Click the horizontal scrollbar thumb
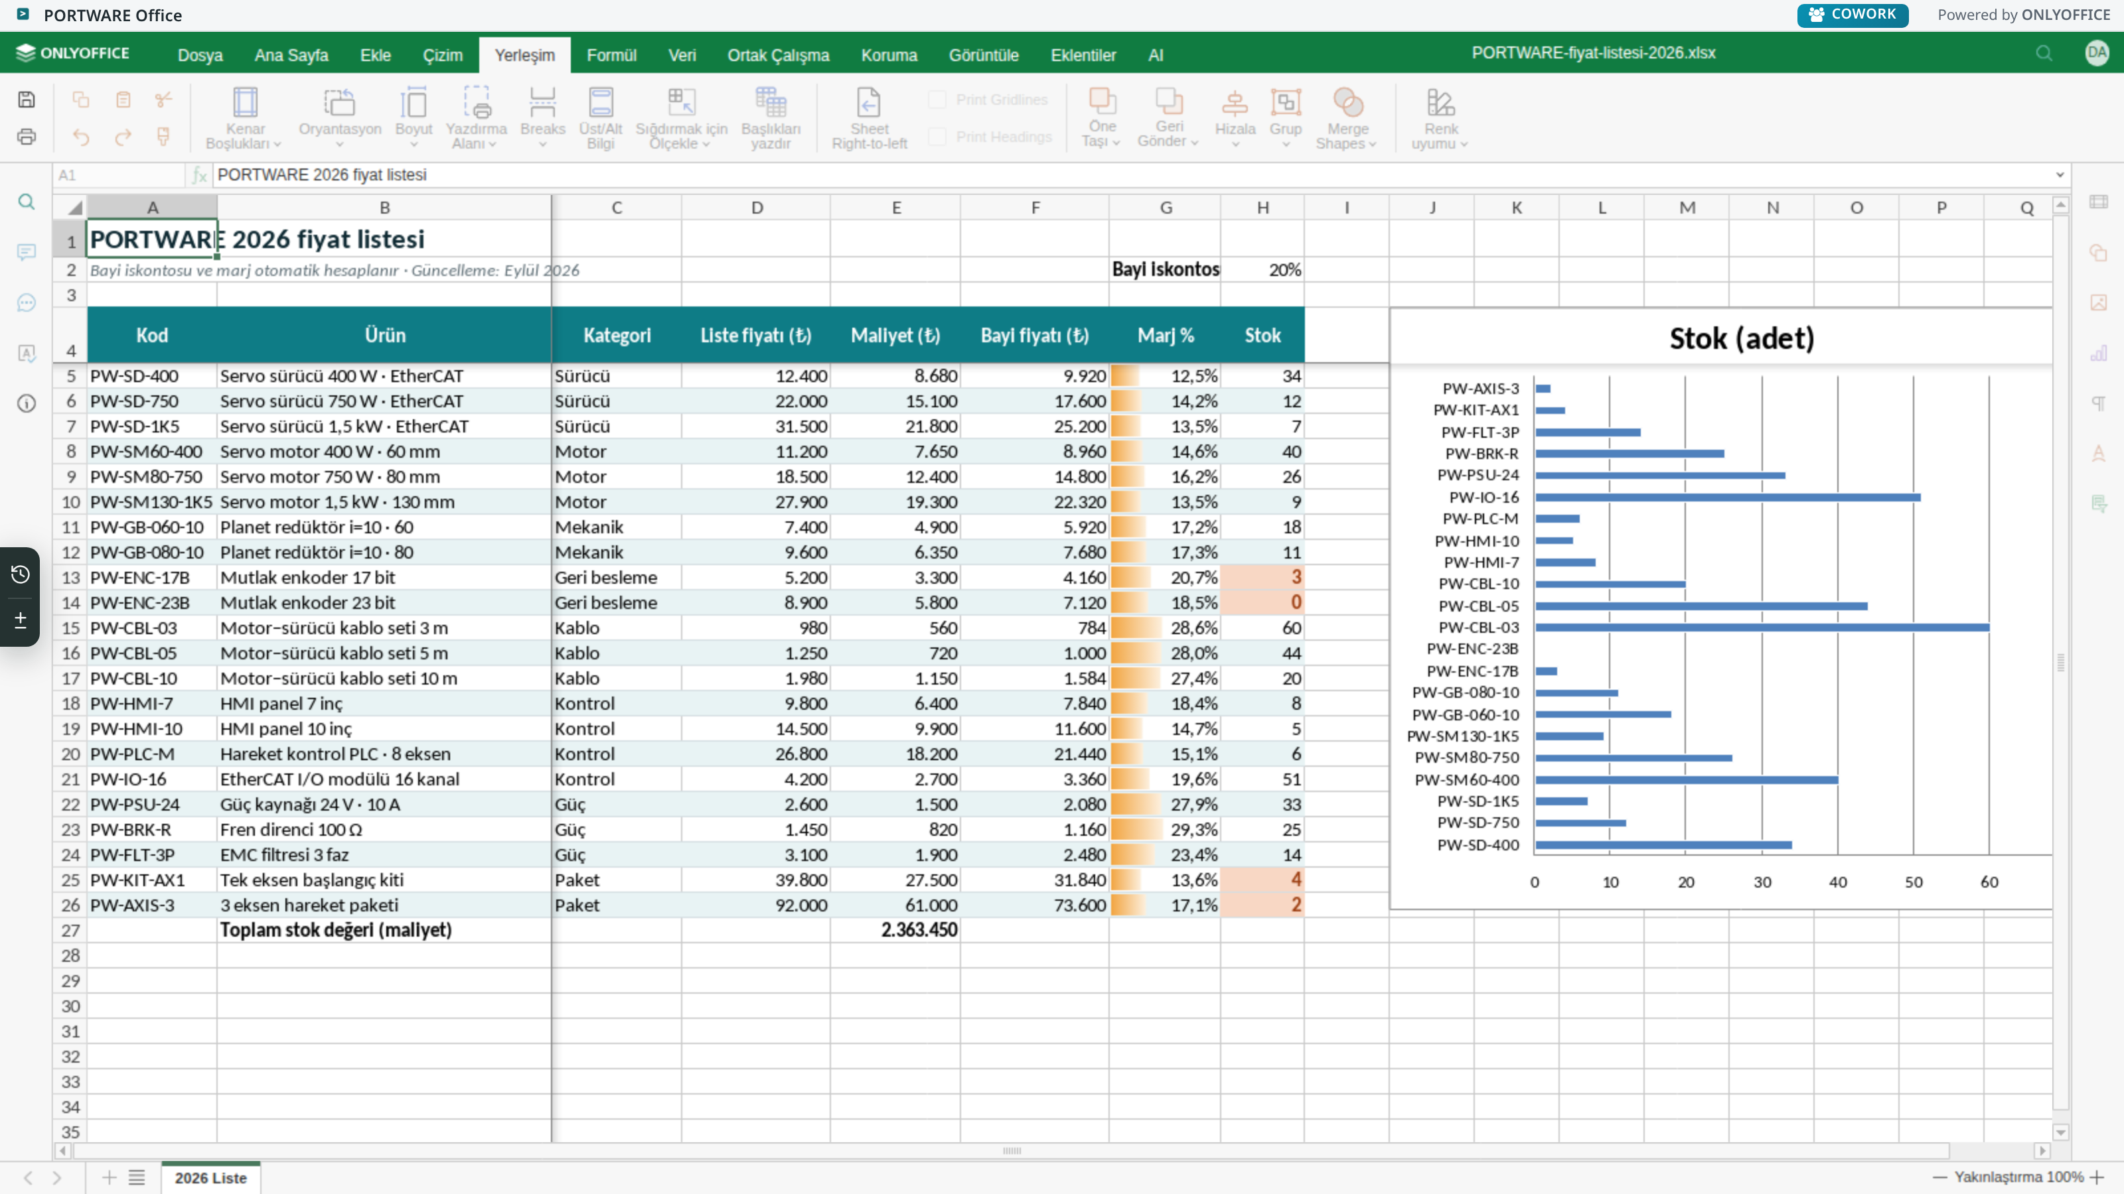This screenshot has height=1194, width=2124. (1012, 1150)
